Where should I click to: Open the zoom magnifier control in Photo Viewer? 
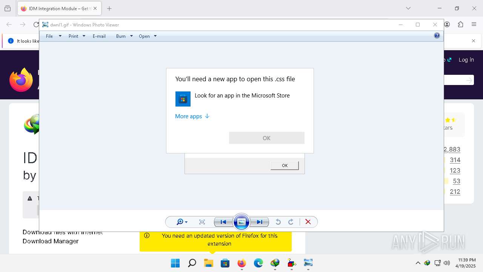[x=182, y=222]
